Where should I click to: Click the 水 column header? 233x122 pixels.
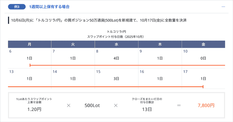tap(116, 44)
